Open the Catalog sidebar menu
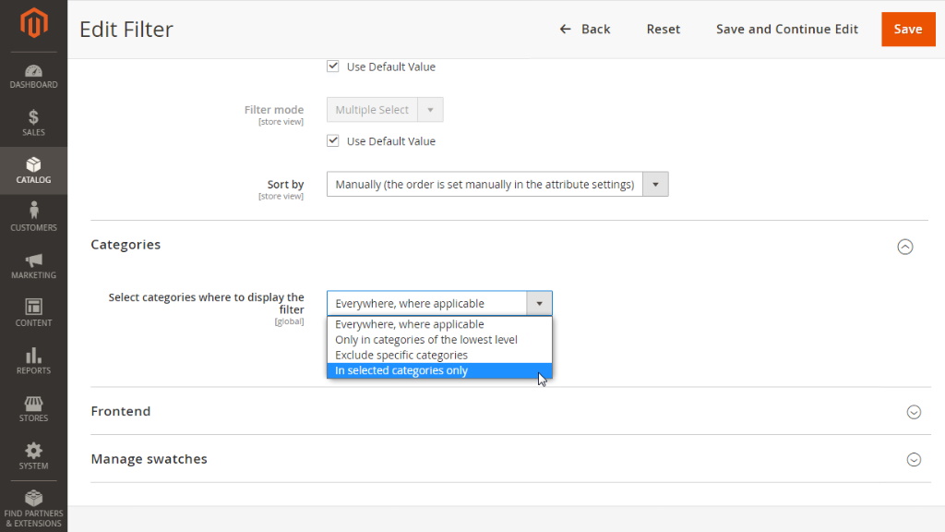The width and height of the screenshot is (945, 532). point(34,171)
